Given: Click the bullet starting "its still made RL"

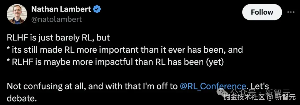Looking at the screenshot, I should [x=125, y=50].
